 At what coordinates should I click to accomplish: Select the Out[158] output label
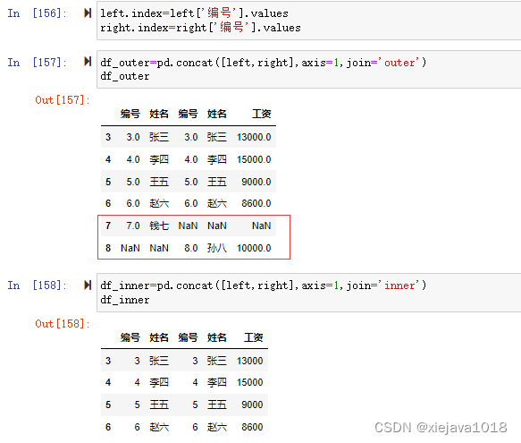coord(63,323)
